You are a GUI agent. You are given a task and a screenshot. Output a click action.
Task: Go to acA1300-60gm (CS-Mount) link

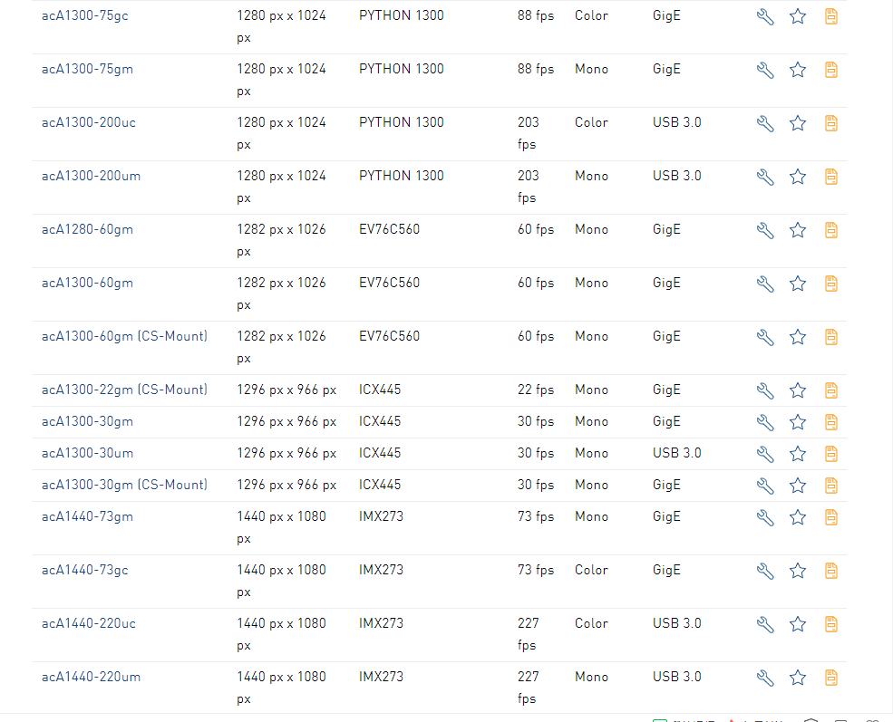point(124,336)
